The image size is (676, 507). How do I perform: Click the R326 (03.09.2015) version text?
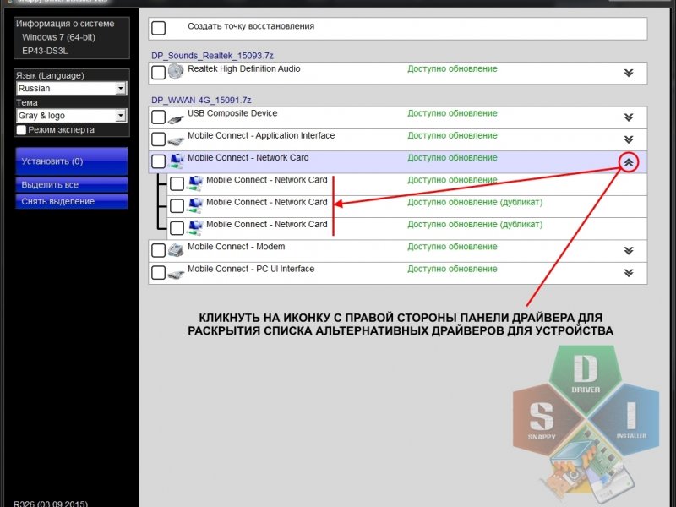(x=51, y=503)
